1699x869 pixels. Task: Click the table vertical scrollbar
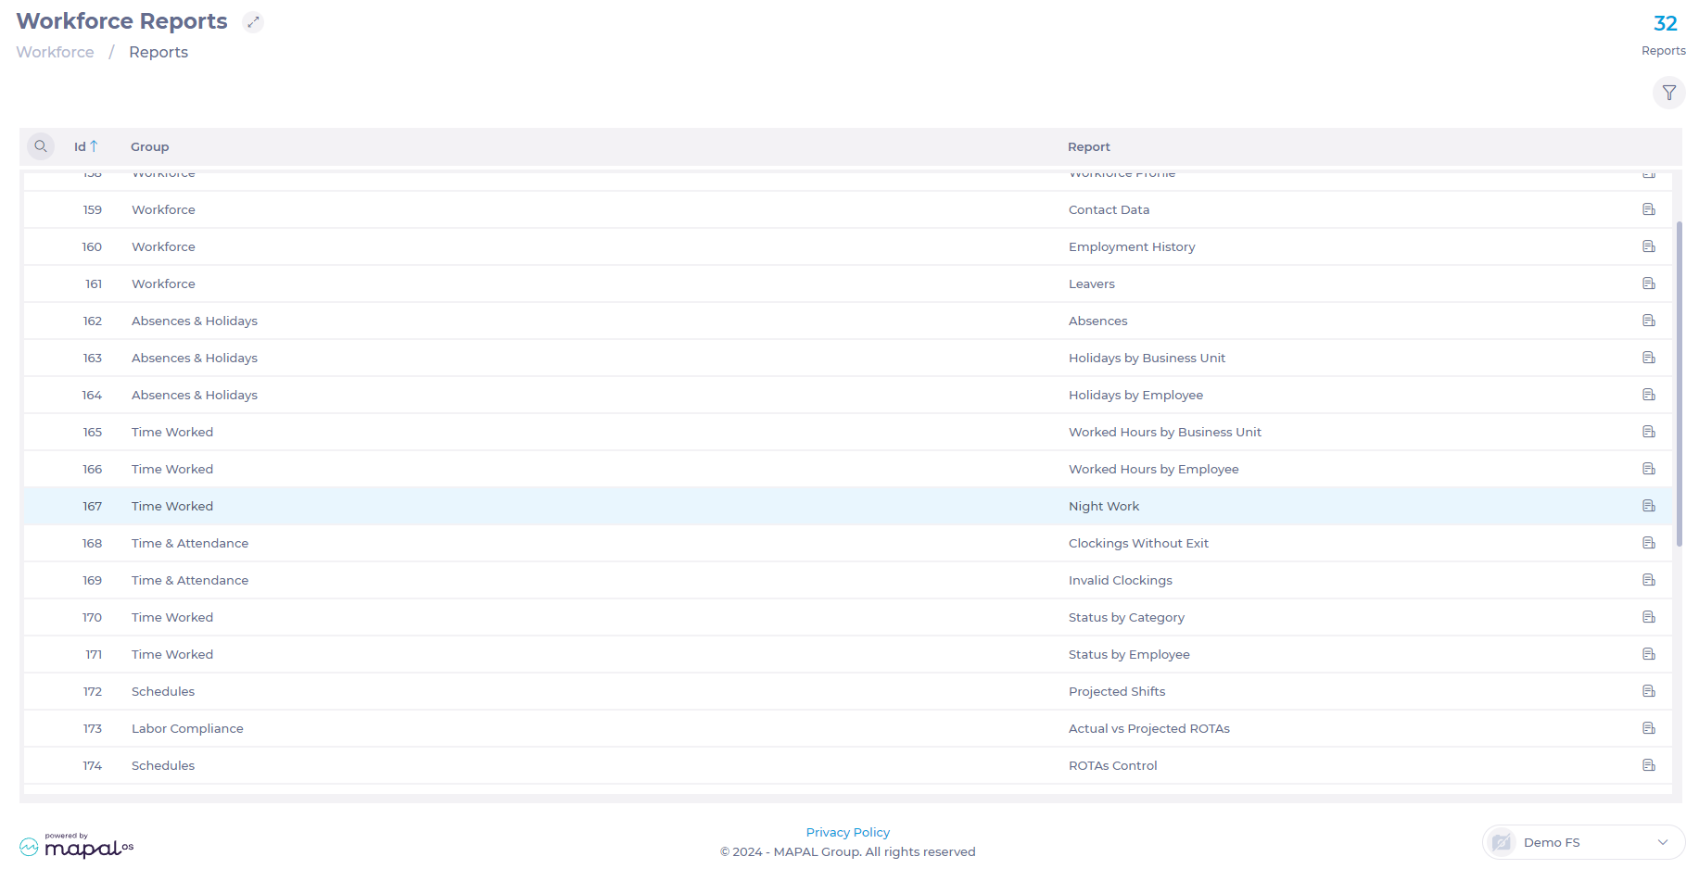point(1679,384)
